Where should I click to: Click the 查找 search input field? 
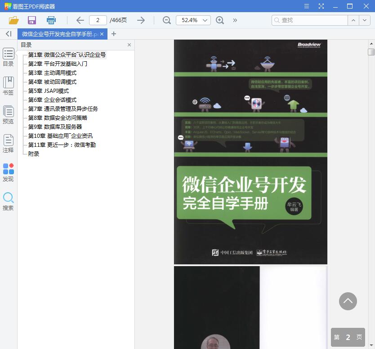pos(310,20)
